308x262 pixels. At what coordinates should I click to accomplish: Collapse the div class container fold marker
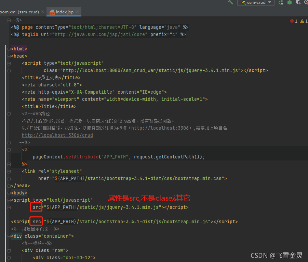pyautogui.click(x=9, y=236)
